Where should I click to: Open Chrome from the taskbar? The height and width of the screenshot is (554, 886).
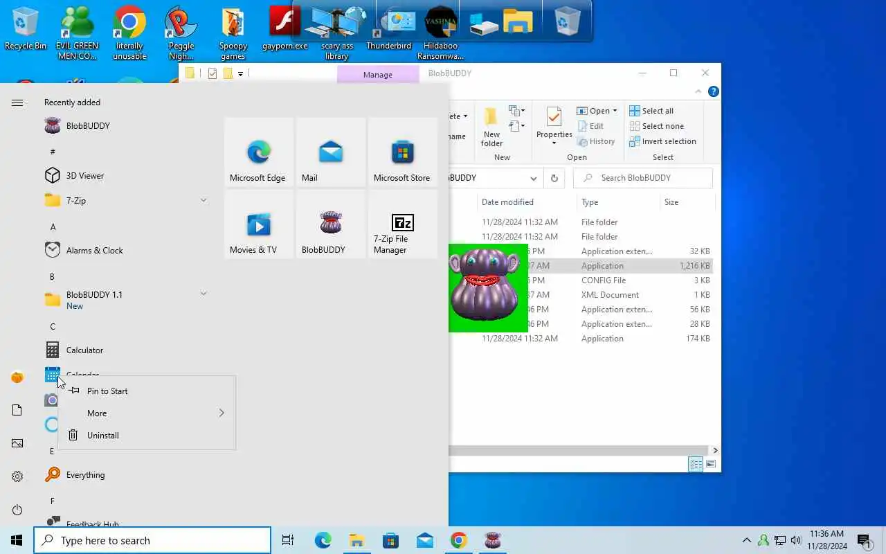[458, 540]
